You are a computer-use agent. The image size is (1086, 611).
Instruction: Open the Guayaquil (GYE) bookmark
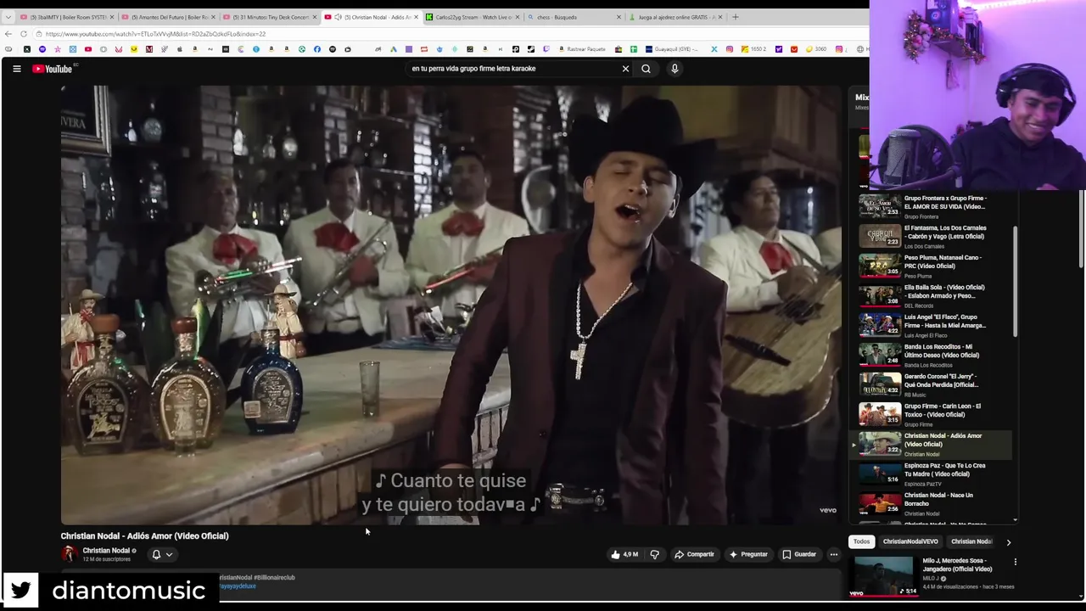click(674, 49)
